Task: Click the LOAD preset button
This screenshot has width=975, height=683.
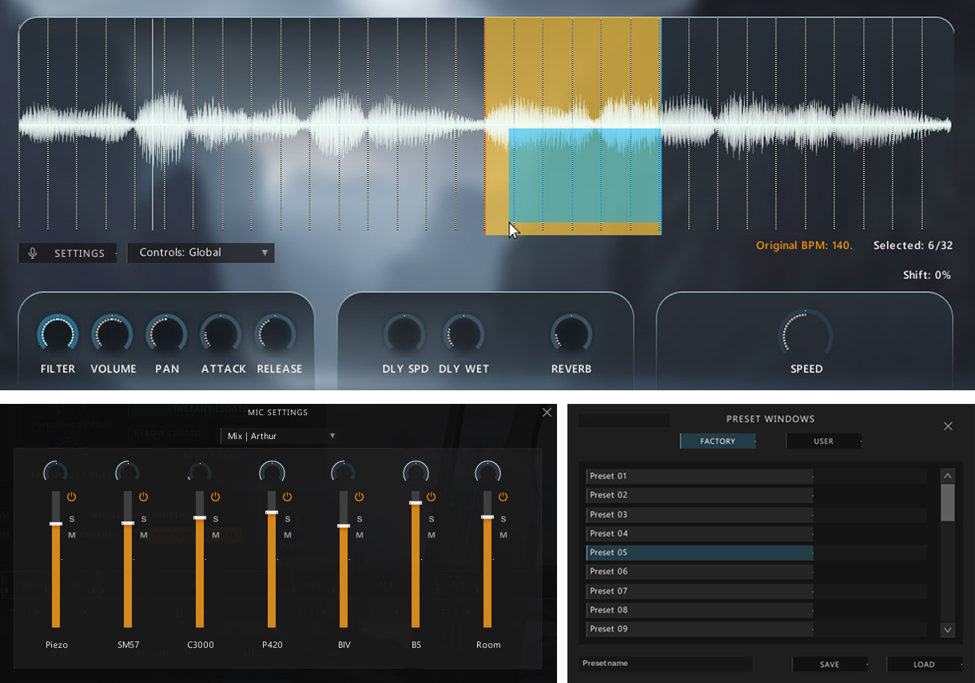Action: tap(924, 665)
